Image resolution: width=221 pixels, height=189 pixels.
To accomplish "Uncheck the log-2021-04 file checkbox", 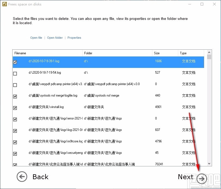I will 15,131.
